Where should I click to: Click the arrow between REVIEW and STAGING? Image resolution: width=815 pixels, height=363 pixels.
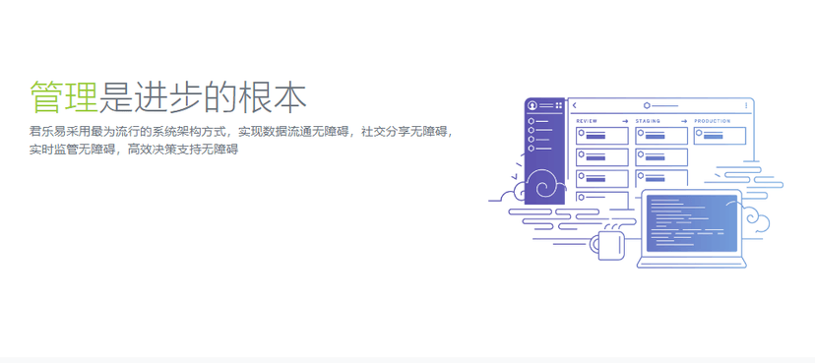click(625, 121)
